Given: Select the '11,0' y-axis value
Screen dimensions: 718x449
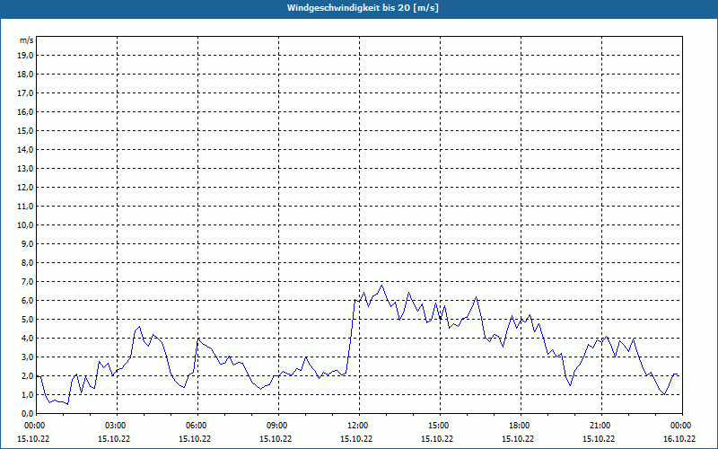Looking at the screenshot, I should point(24,207).
